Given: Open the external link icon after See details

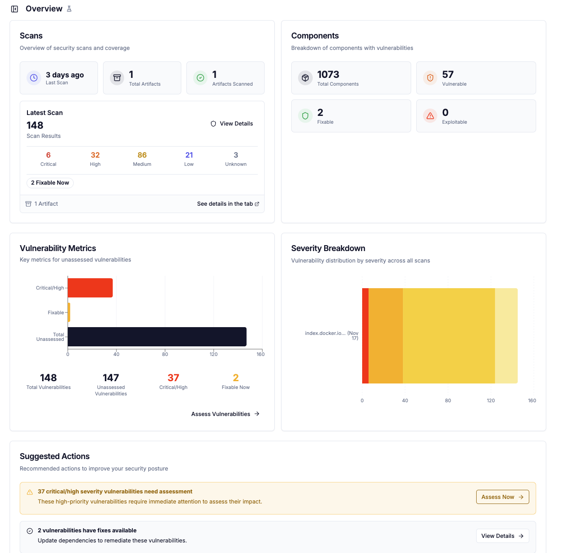Looking at the screenshot, I should tap(257, 203).
